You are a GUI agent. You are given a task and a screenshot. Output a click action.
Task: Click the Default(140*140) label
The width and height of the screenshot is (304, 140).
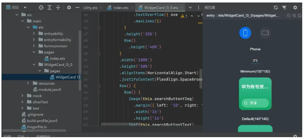255,119
